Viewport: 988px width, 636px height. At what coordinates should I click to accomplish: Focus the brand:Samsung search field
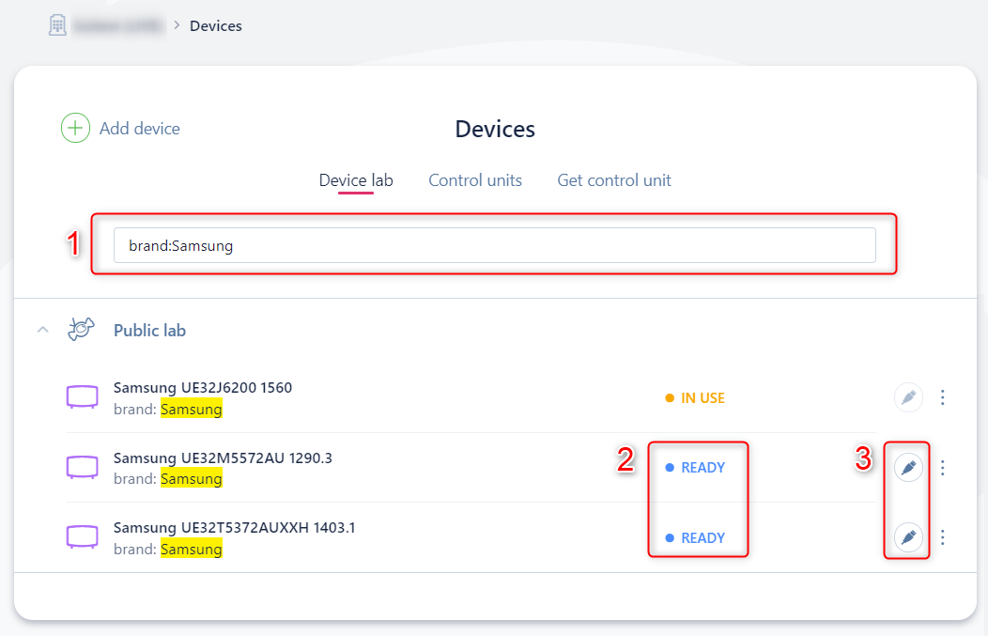pos(495,245)
